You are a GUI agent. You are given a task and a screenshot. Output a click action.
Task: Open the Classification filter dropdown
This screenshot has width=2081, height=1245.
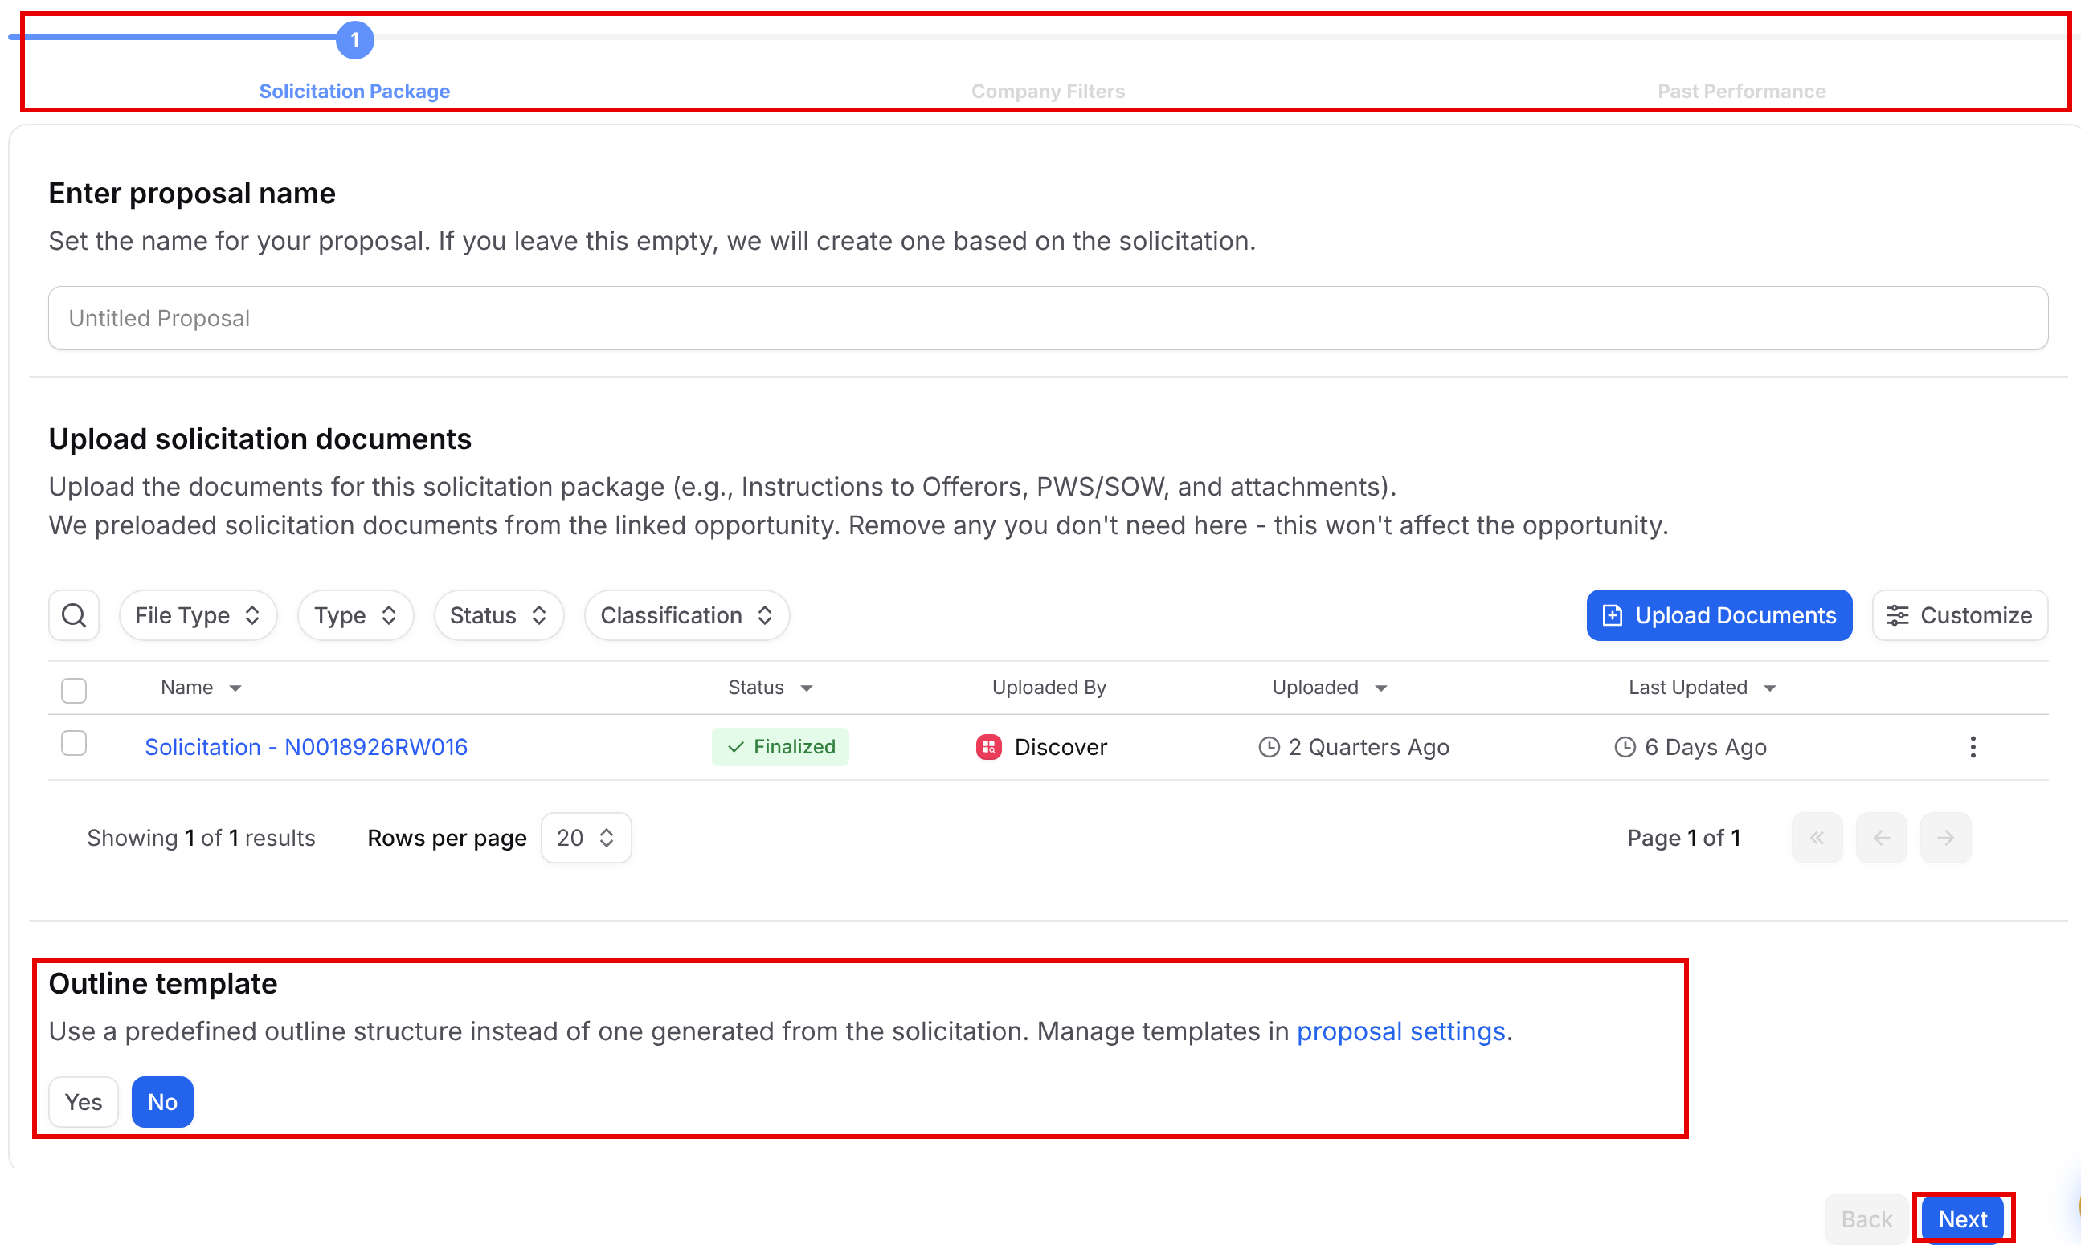coord(686,615)
